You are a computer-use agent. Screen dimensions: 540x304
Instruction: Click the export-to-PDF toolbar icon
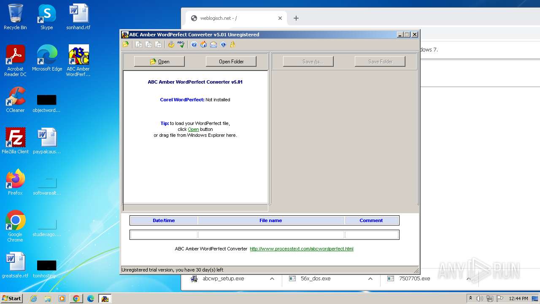coord(139,44)
